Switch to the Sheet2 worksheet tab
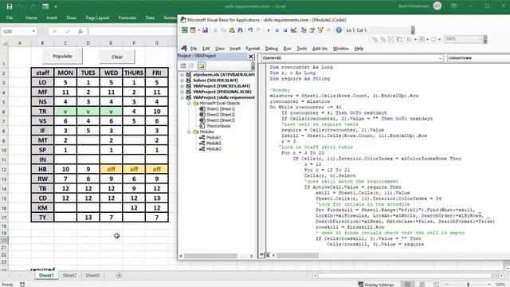This screenshot has width=510, height=287. pyautogui.click(x=69, y=276)
